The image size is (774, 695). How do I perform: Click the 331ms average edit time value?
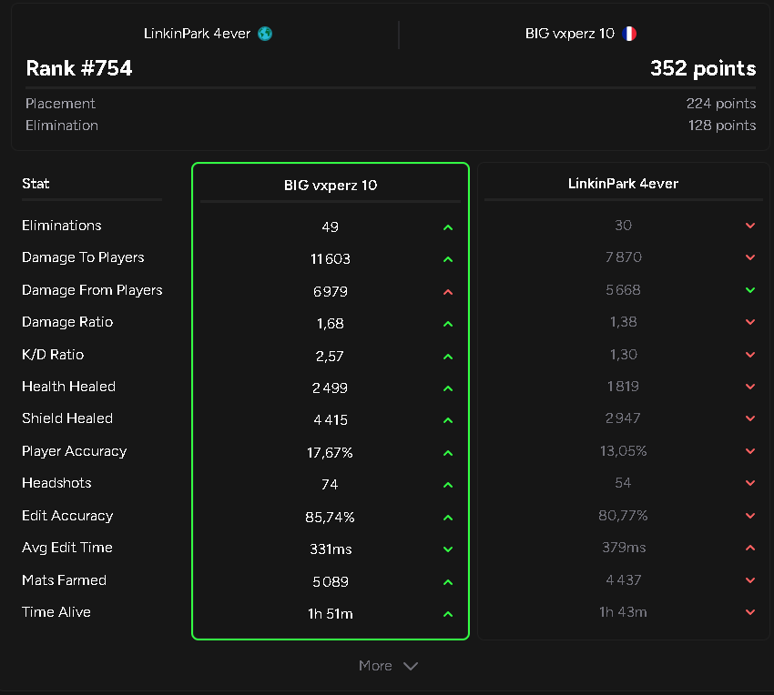[331, 549]
